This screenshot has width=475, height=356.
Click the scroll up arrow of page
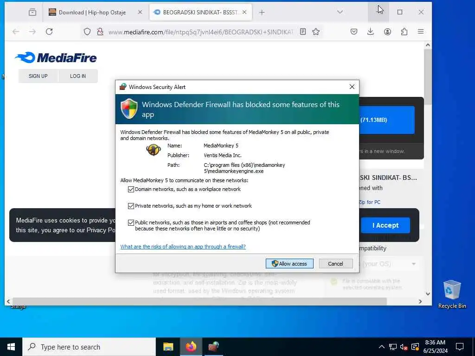coord(428,45)
